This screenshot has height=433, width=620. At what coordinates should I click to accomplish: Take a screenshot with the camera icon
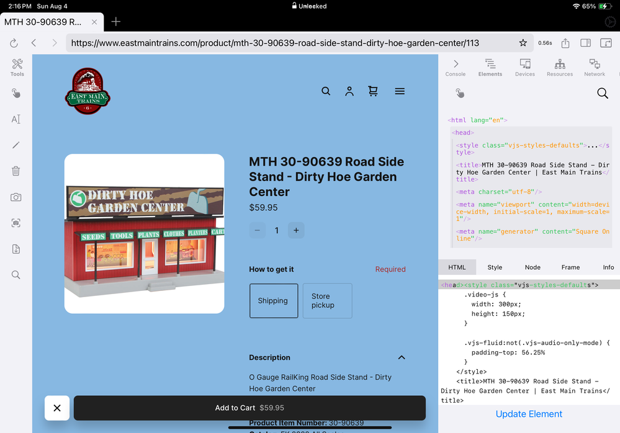[x=16, y=197]
